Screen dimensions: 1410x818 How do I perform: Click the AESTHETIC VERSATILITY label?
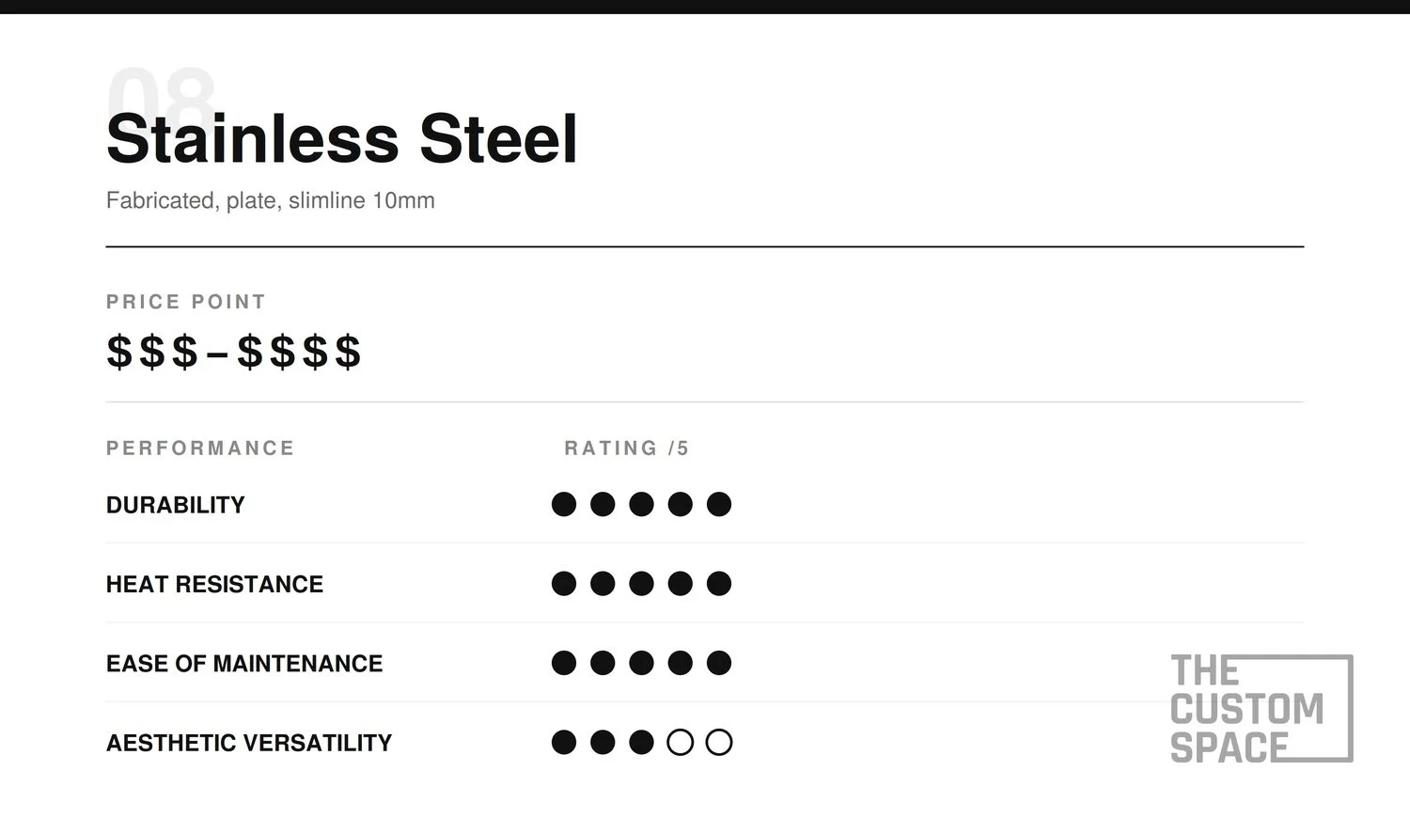pyautogui.click(x=249, y=743)
